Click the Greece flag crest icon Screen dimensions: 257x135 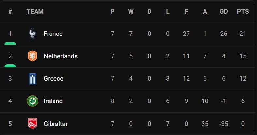coord(32,78)
